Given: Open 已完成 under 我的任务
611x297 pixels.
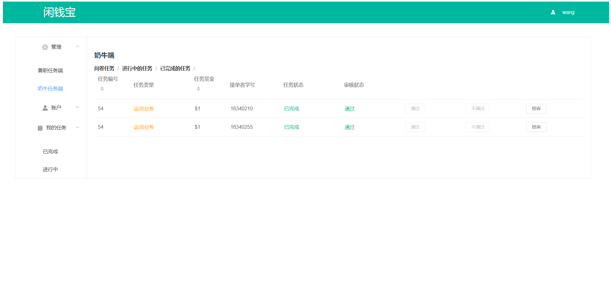Looking at the screenshot, I should tap(50, 151).
